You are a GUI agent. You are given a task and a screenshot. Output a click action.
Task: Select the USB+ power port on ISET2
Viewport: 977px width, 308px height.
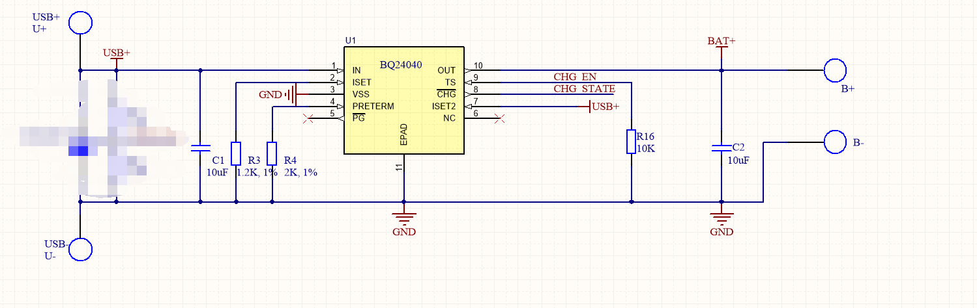[605, 107]
